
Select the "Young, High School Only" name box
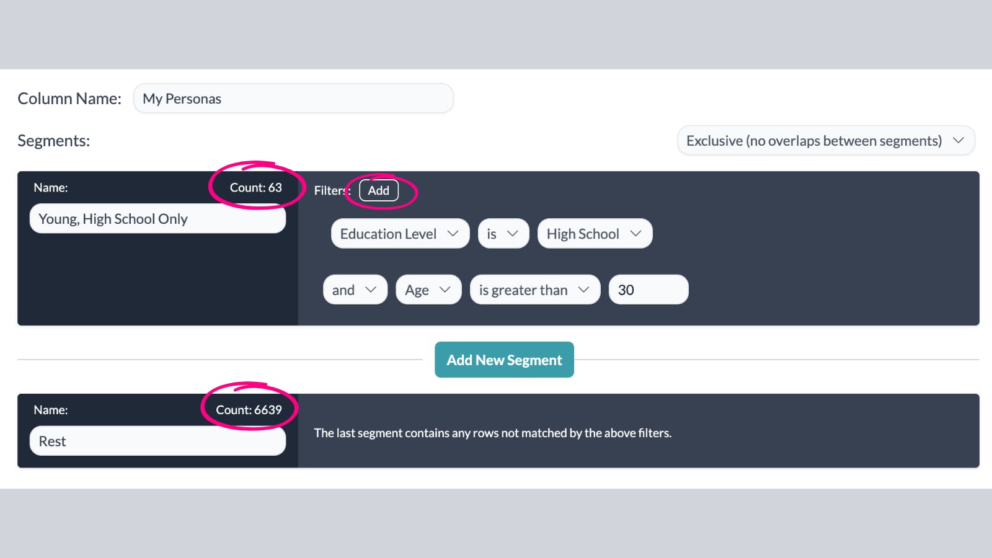pos(157,218)
